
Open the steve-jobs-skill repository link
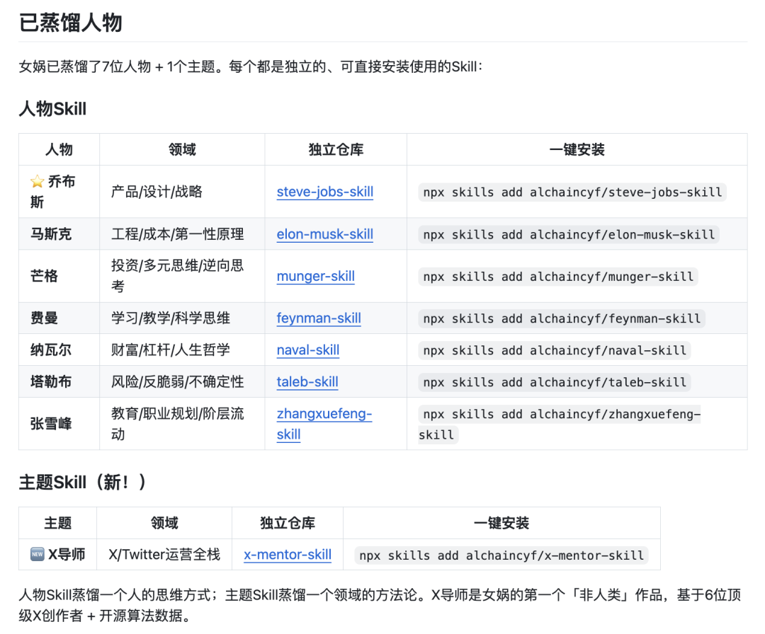pyautogui.click(x=325, y=192)
